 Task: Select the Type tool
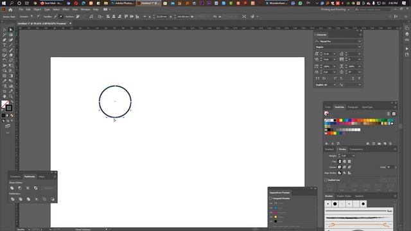coord(4,45)
